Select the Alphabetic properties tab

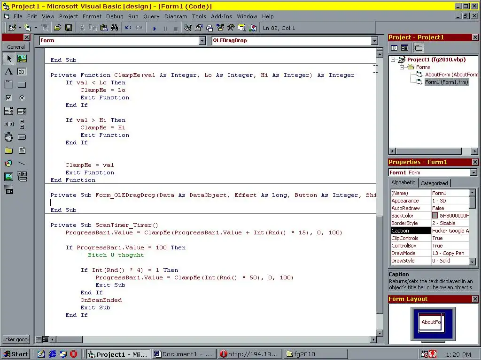403,182
